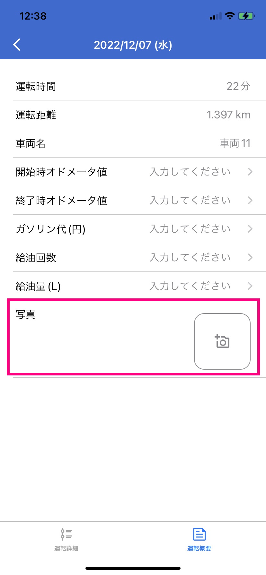266x575 pixels.
Task: Open 給油回数 chevron arrow
Action: pyautogui.click(x=250, y=257)
